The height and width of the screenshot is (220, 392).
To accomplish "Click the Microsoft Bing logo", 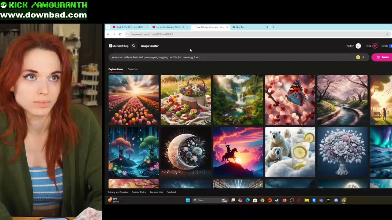I will coord(119,46).
